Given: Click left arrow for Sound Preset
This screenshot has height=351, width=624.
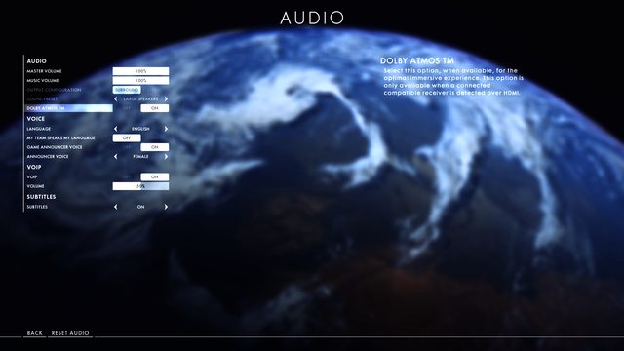Looking at the screenshot, I should (x=116, y=99).
